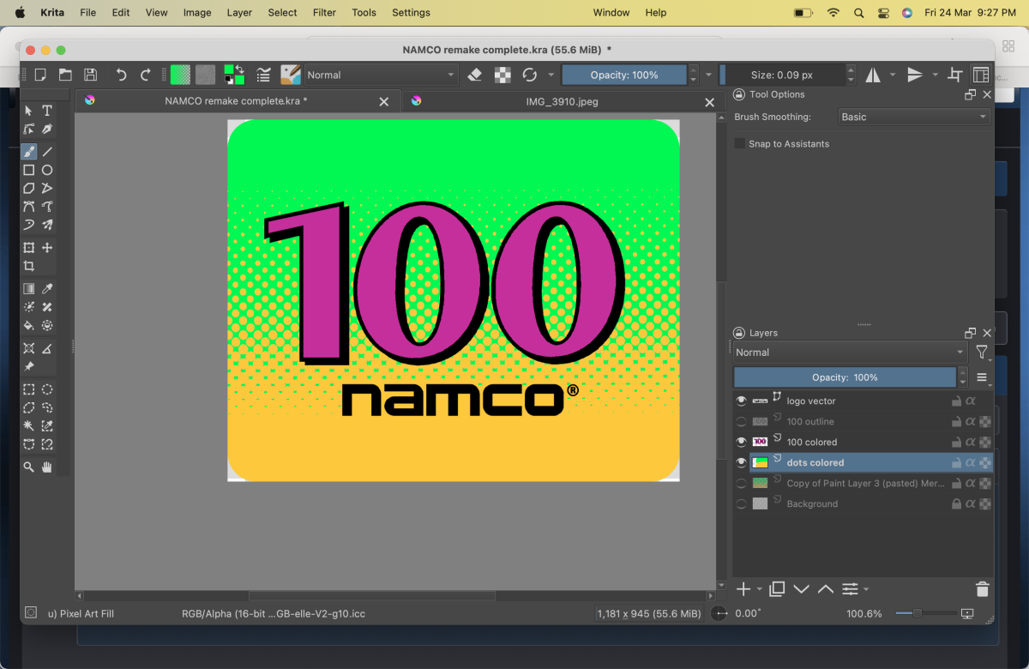Select the Gradient tool

pos(29,289)
